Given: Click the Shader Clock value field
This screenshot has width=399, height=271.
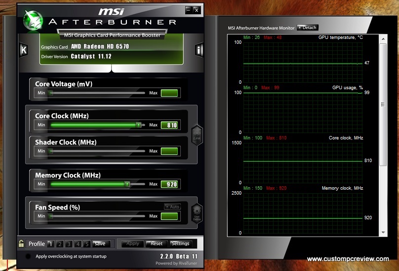Looking at the screenshot, I should (x=169, y=151).
